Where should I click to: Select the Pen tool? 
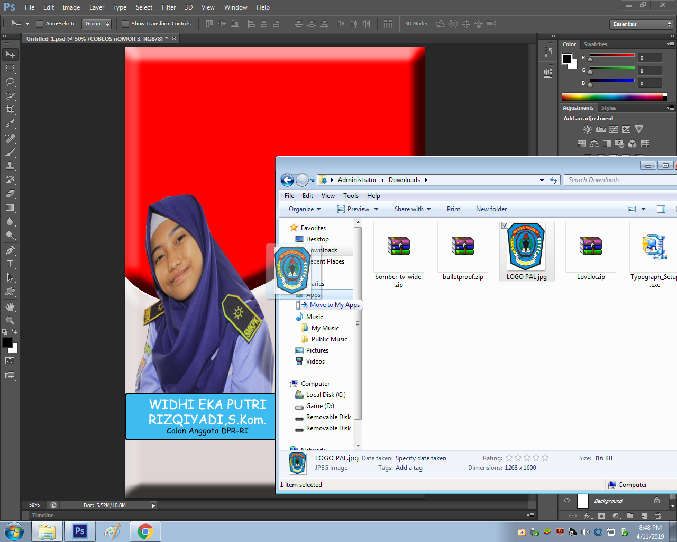(x=10, y=250)
